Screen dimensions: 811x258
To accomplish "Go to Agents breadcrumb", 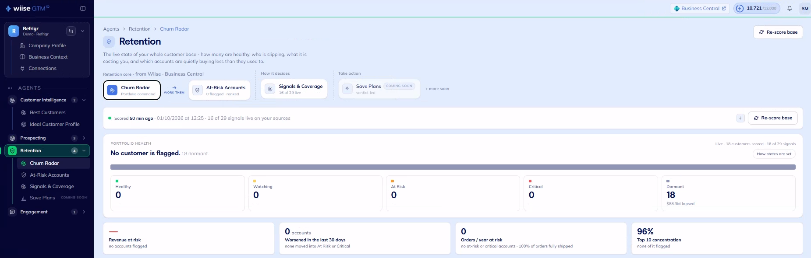I will click(x=111, y=29).
